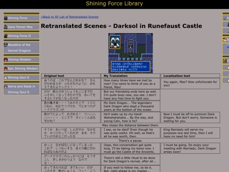229x172 pixels.
Task: Click the Shining Force character icon
Action: pos(6,18)
